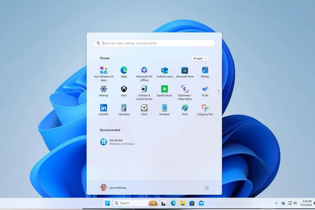
Task: Launch the Xbox app
Action: pos(124,91)
